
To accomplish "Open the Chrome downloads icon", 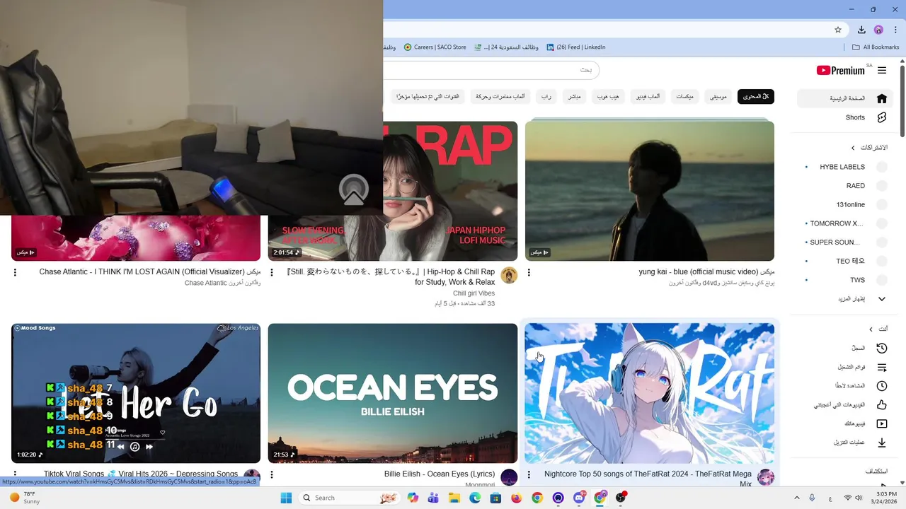I will (x=861, y=30).
